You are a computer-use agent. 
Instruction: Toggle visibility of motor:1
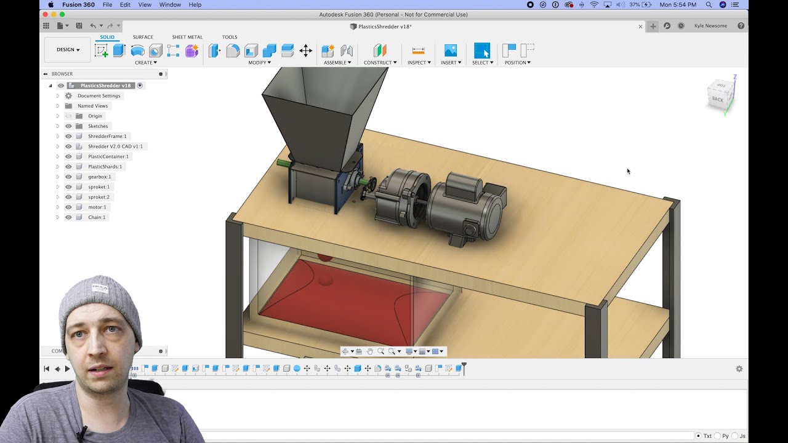(x=68, y=207)
